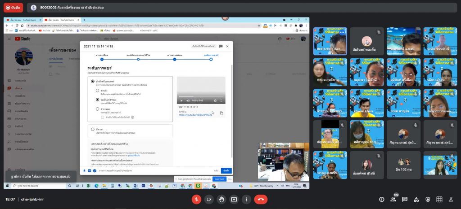Leave the call with the red hang-up button
Image resolution: width=461 pixels, height=209 pixels.
[261, 199]
